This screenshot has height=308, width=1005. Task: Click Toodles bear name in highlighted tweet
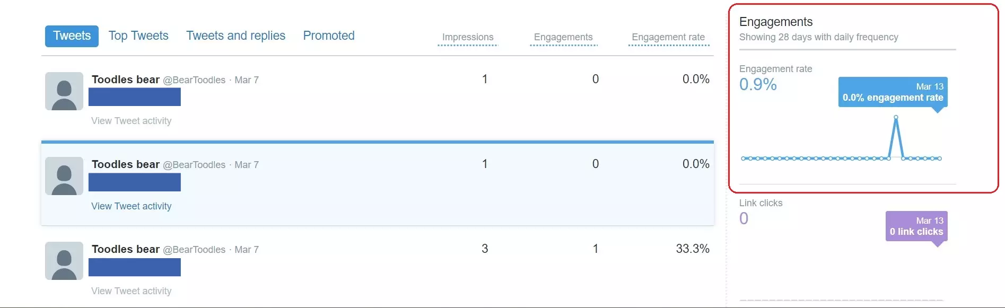tap(126, 164)
